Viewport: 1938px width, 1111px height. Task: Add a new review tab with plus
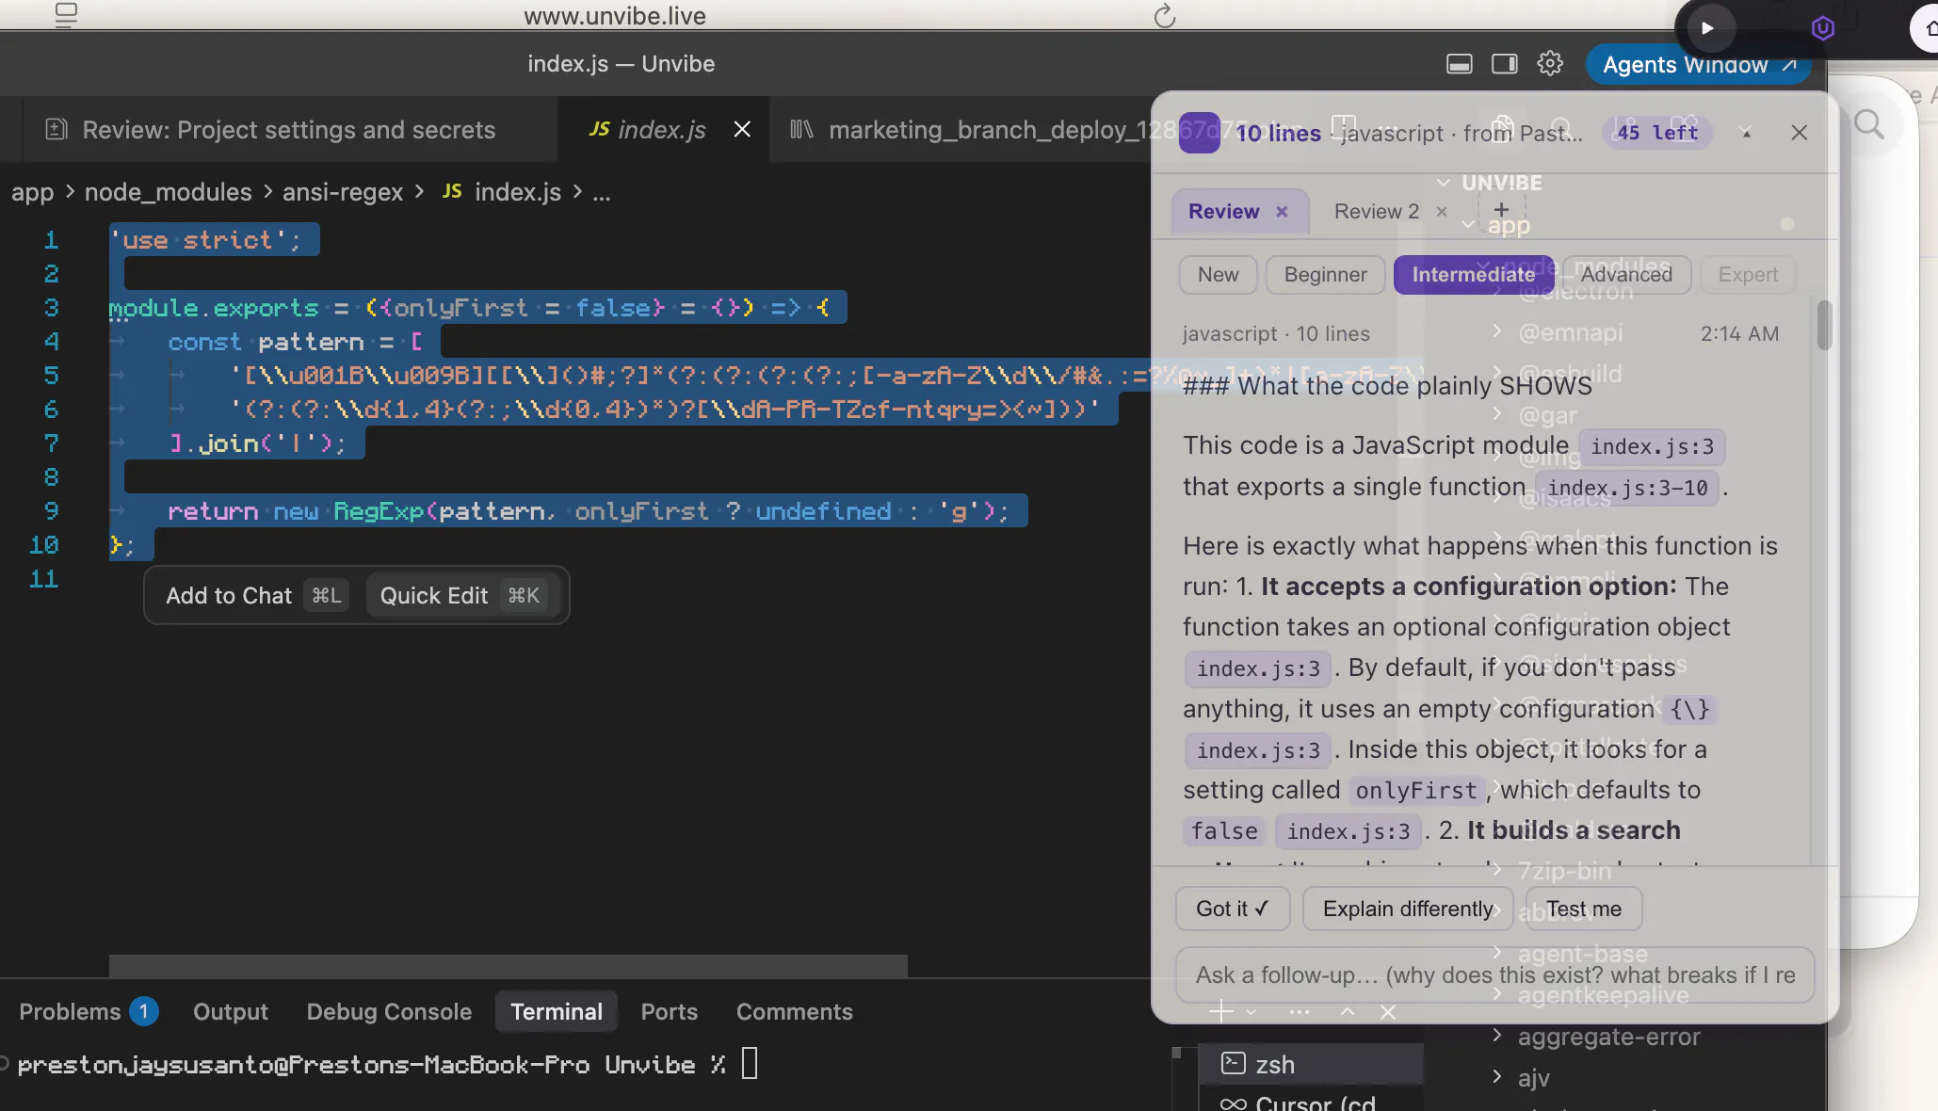click(1501, 210)
